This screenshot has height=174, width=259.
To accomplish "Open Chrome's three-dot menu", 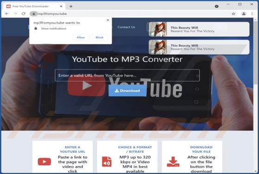I will [252, 14].
